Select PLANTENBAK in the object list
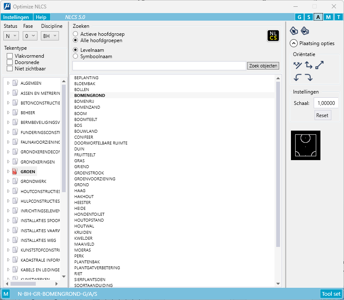 [x=87, y=262]
